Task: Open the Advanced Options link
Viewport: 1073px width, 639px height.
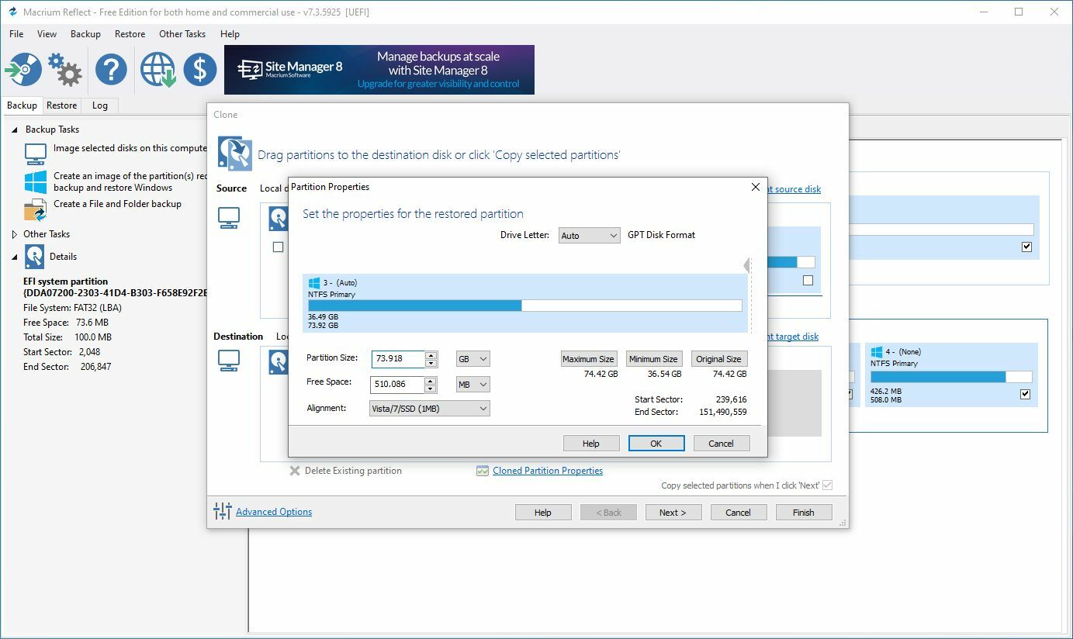Action: click(274, 512)
